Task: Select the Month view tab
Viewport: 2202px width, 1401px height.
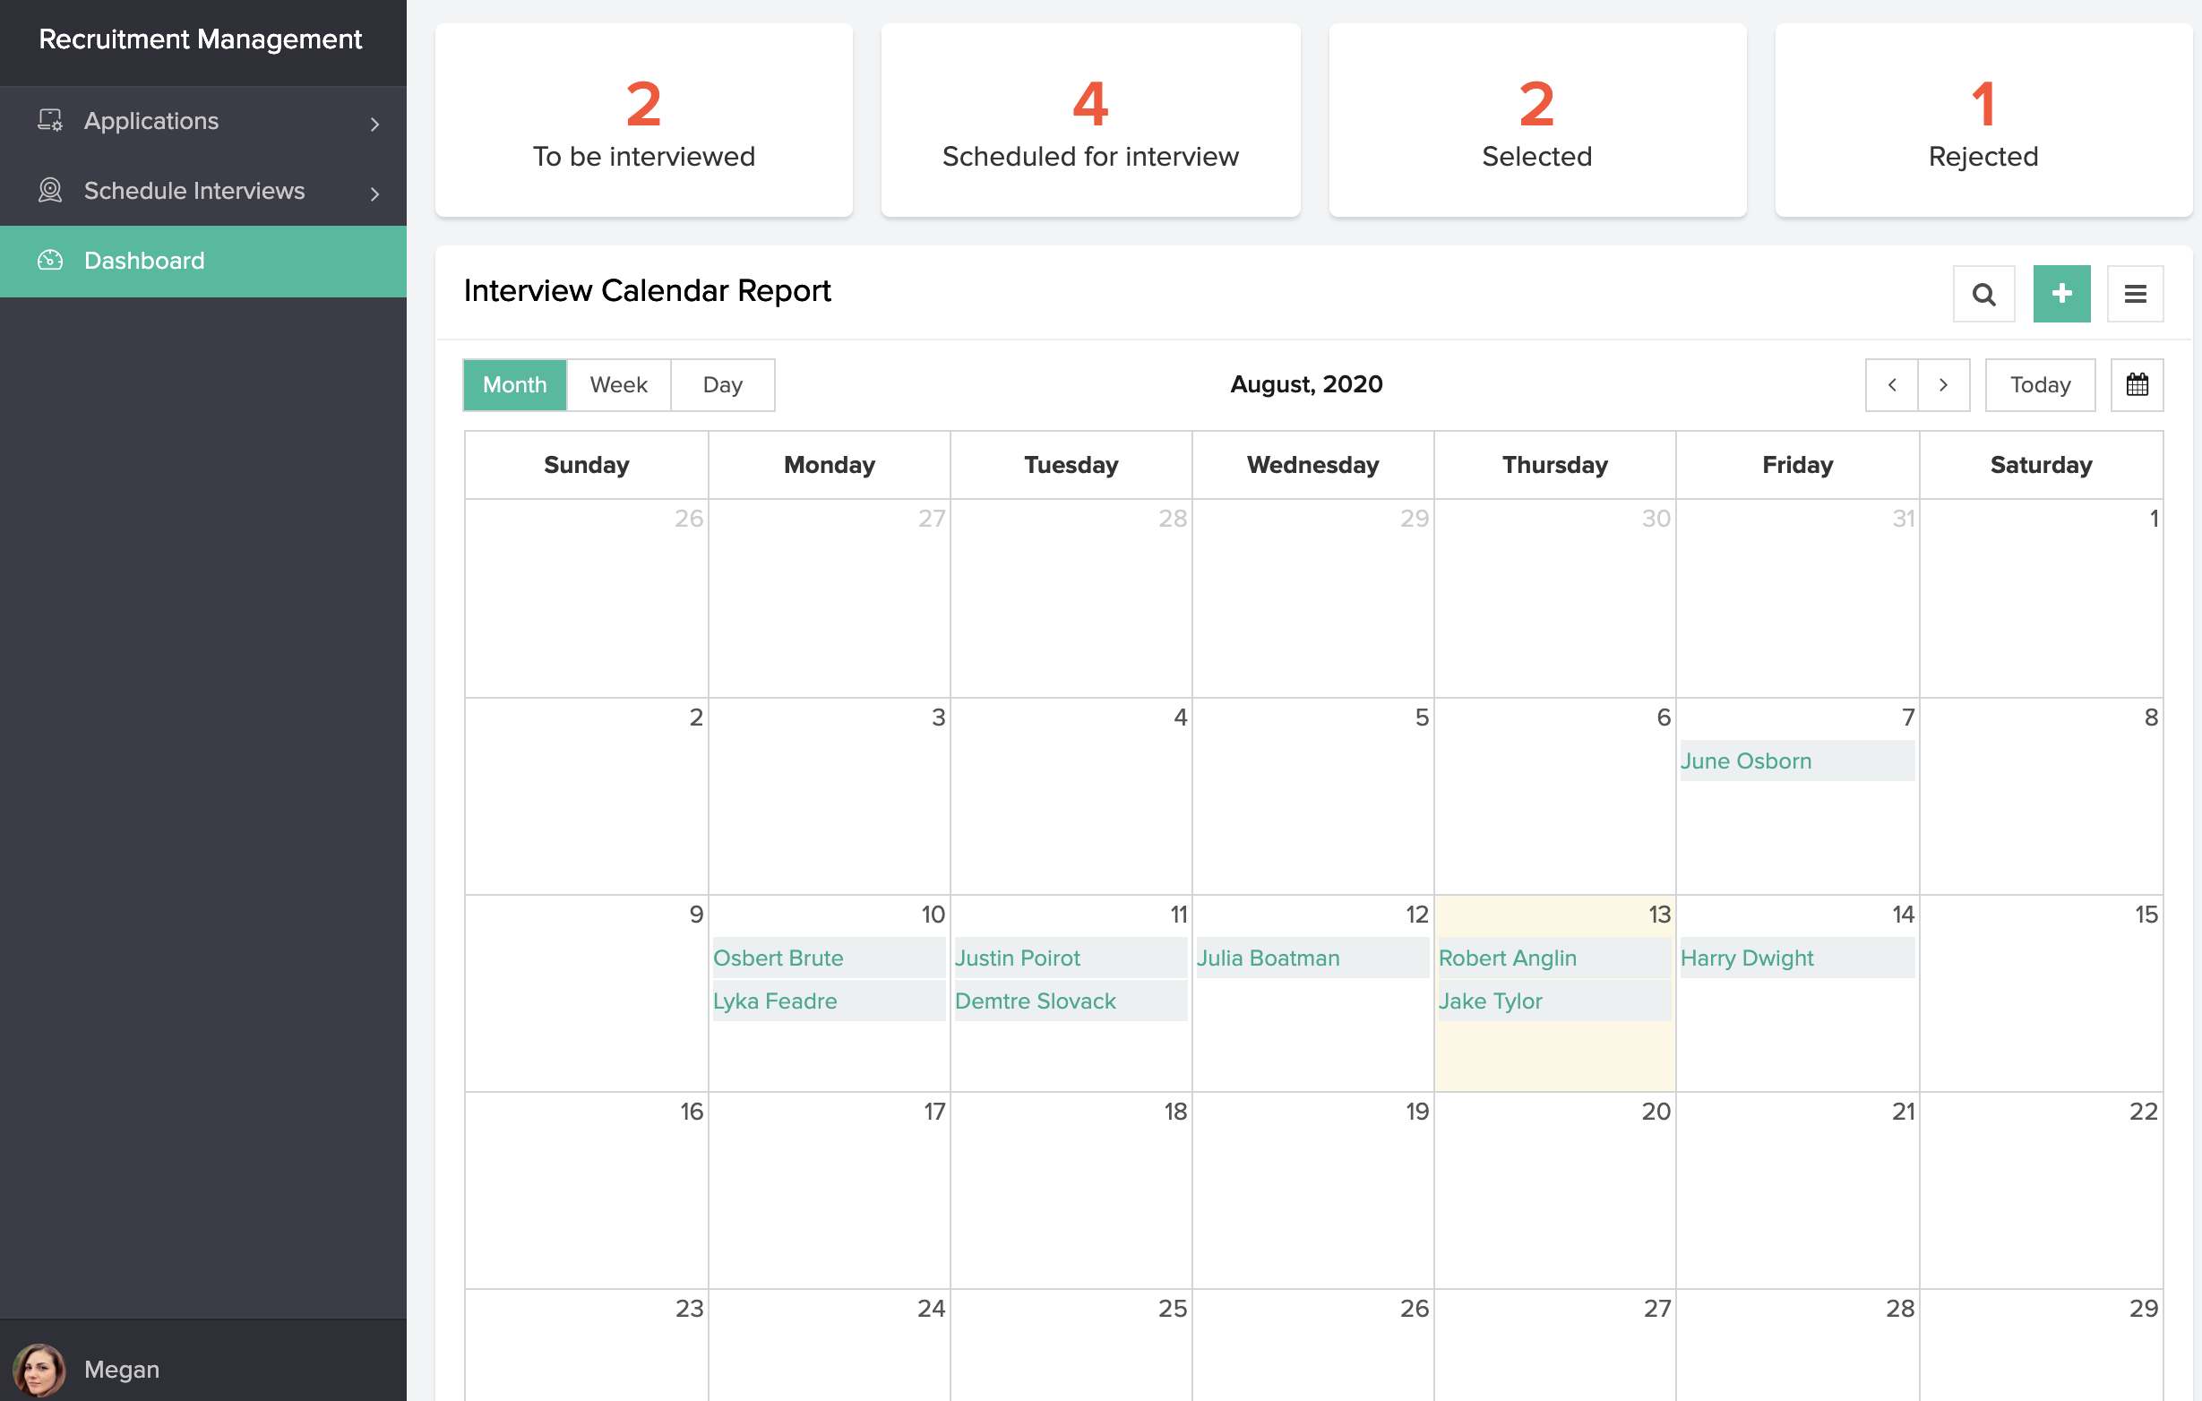Action: (x=514, y=385)
